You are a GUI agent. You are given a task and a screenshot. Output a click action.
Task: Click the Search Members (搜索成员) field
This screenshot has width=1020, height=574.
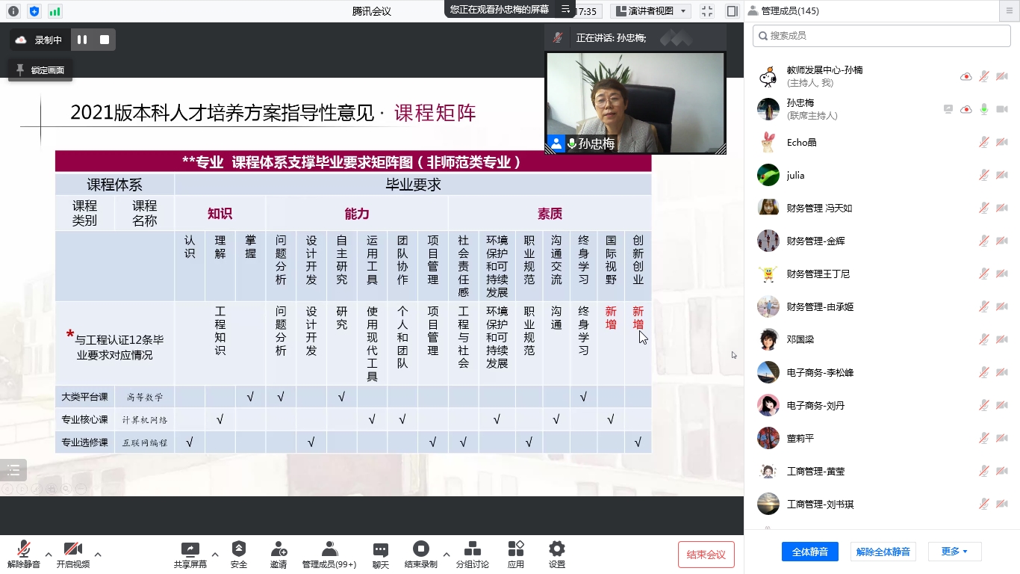[x=881, y=35]
